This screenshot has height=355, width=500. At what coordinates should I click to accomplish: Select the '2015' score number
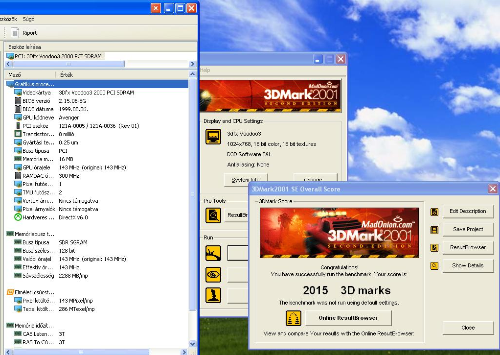(316, 290)
